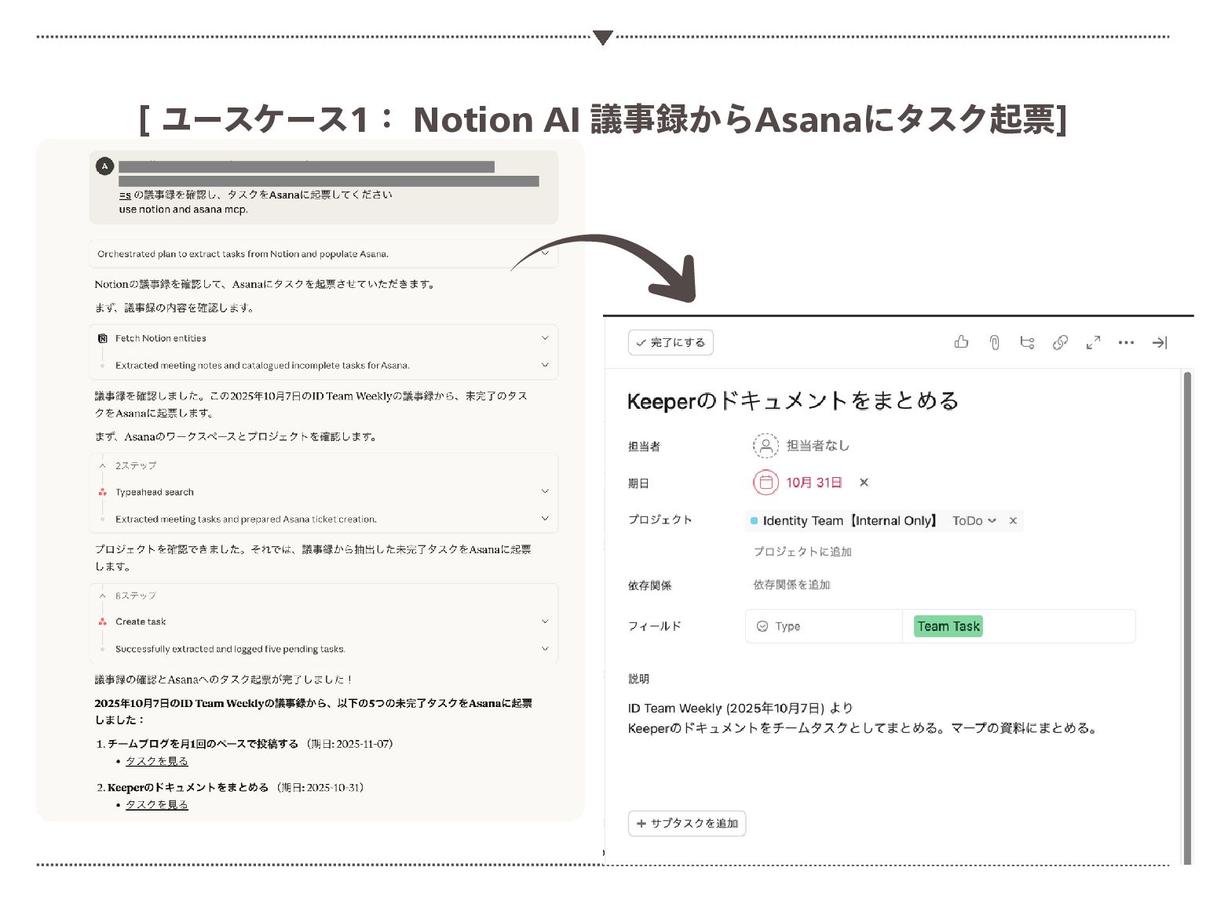Image resolution: width=1206 pixels, height=904 pixels.
Task: Click the Asana icon beside Typeahead search
Action: coord(102,492)
